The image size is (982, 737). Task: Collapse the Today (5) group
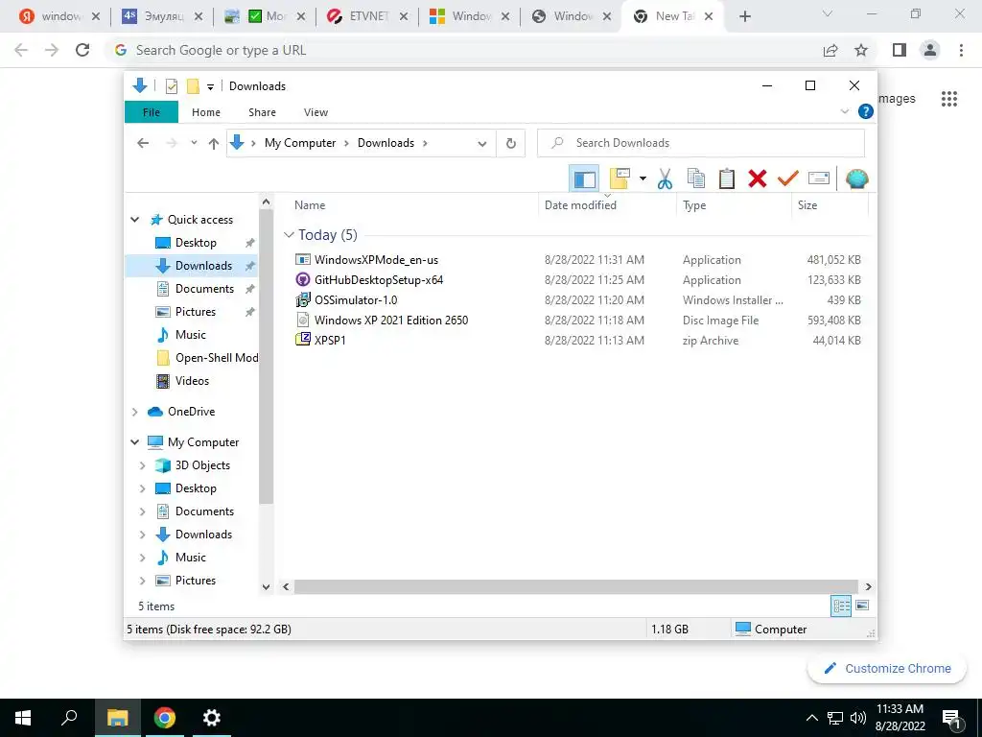click(289, 235)
